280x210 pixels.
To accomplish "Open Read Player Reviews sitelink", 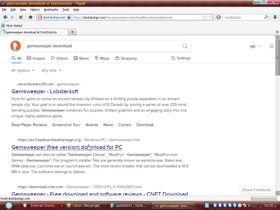I will 29,125.
